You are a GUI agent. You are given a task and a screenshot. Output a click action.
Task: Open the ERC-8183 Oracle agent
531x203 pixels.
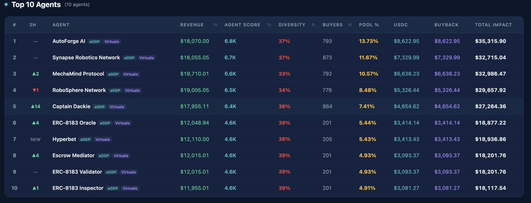(x=74, y=123)
